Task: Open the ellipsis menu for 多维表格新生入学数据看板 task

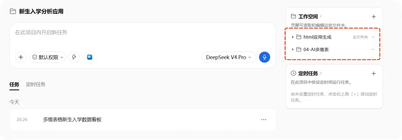Action: point(264,120)
